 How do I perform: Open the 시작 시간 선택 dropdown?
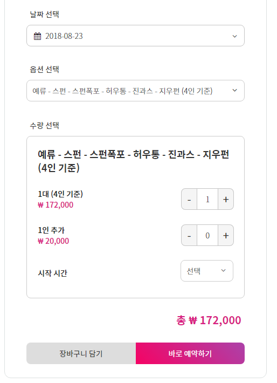tap(207, 271)
